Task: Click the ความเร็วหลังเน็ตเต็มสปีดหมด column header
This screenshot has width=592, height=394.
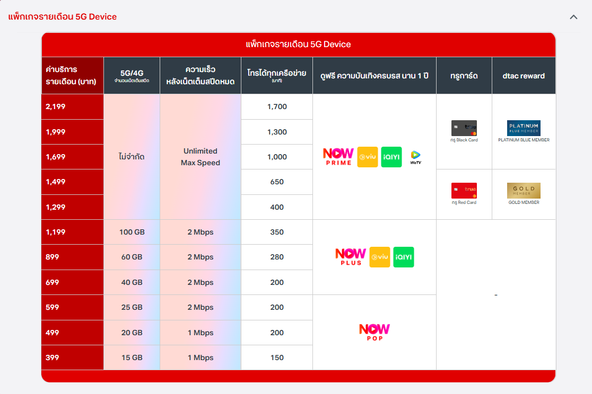Action: 201,75
